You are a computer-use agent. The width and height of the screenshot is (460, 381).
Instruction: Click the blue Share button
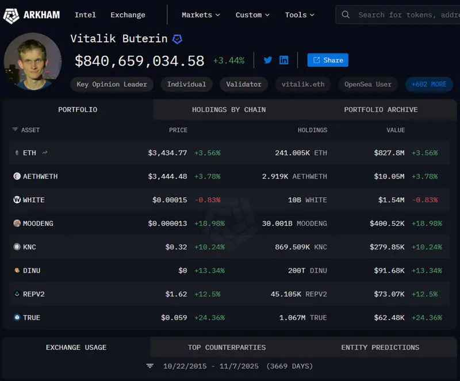coord(328,60)
